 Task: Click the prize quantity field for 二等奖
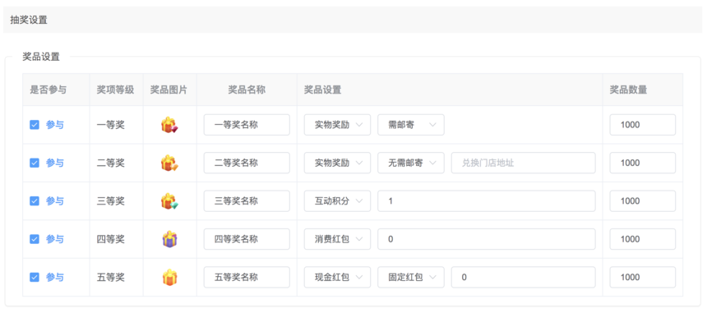pyautogui.click(x=643, y=163)
